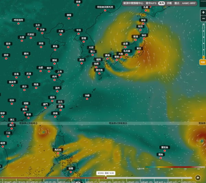Click the topmost dot on altitude slider

click(x=204, y=25)
